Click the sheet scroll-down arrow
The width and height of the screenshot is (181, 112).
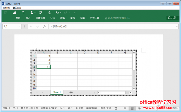(x=134, y=89)
